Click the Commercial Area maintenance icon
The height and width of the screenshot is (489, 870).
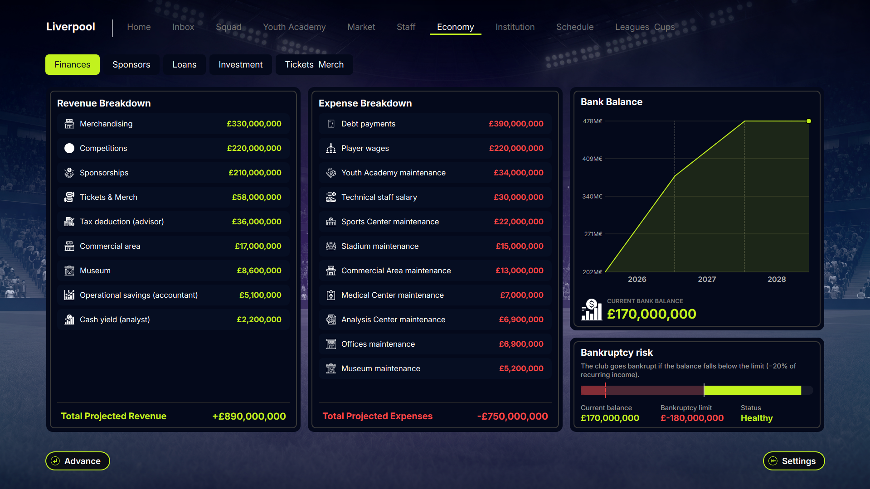tap(331, 271)
